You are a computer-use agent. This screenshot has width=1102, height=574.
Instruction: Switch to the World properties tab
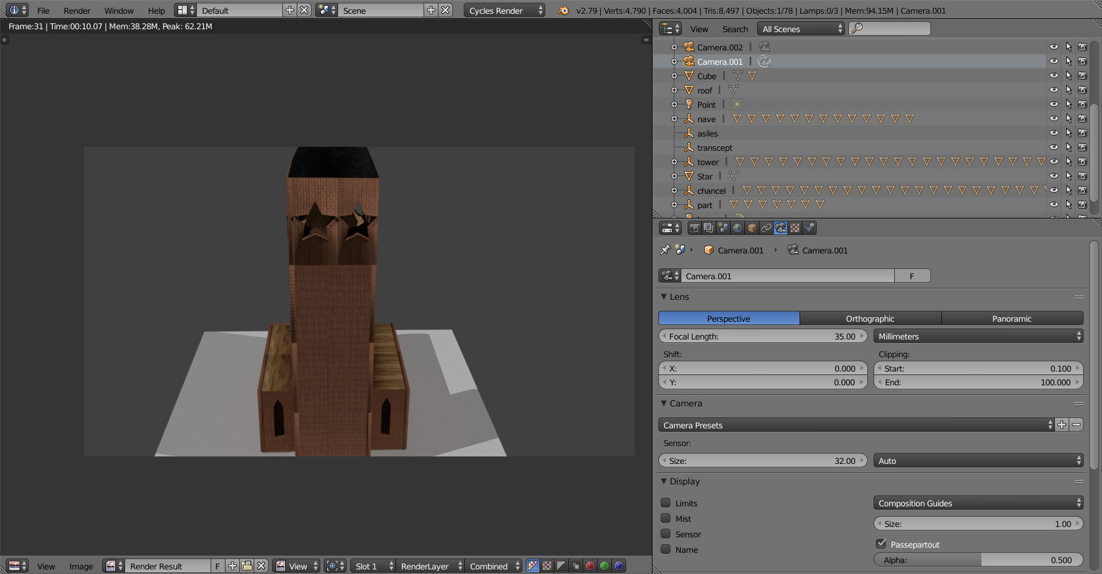click(x=738, y=228)
